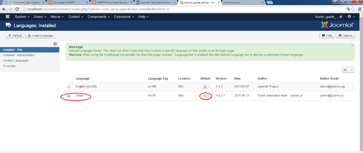The height and width of the screenshot is (153, 363).
Task: Close the Download XAMPP tab
Action: coord(87,3)
